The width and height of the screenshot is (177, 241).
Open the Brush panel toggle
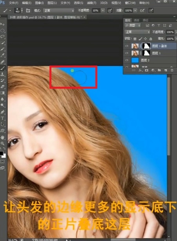[28, 11]
